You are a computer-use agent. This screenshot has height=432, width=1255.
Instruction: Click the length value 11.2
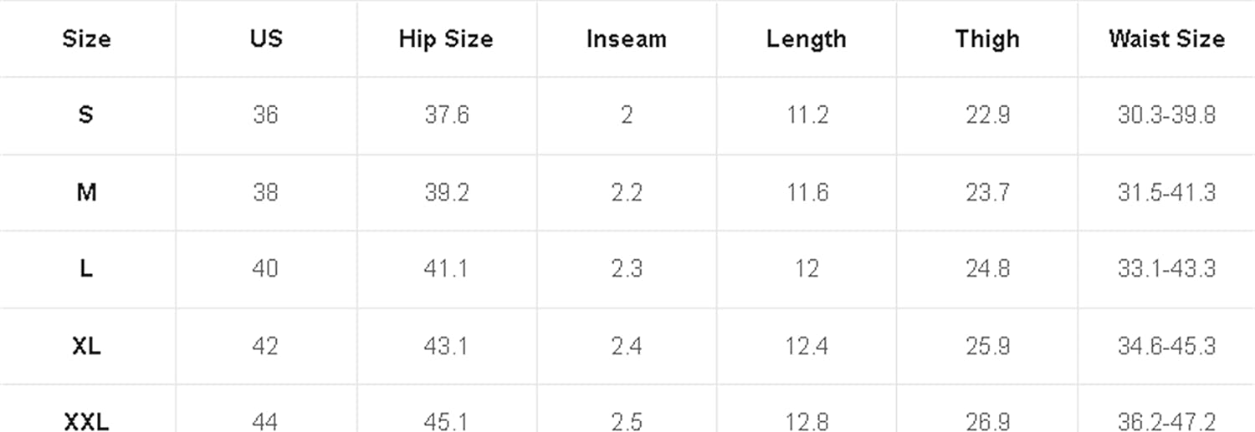(807, 115)
